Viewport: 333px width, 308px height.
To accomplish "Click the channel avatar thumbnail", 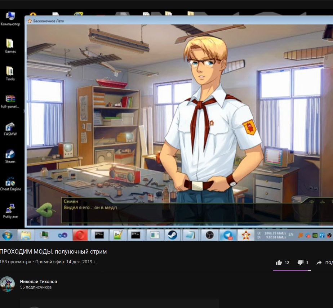I will tap(8, 284).
